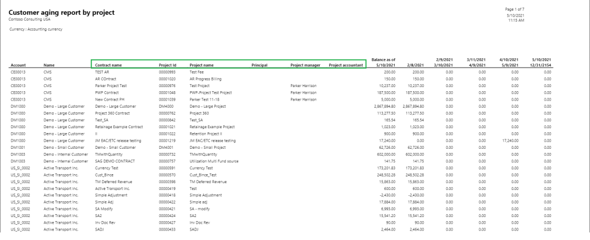Click the Account column header
590x240 pixels.
(18, 65)
